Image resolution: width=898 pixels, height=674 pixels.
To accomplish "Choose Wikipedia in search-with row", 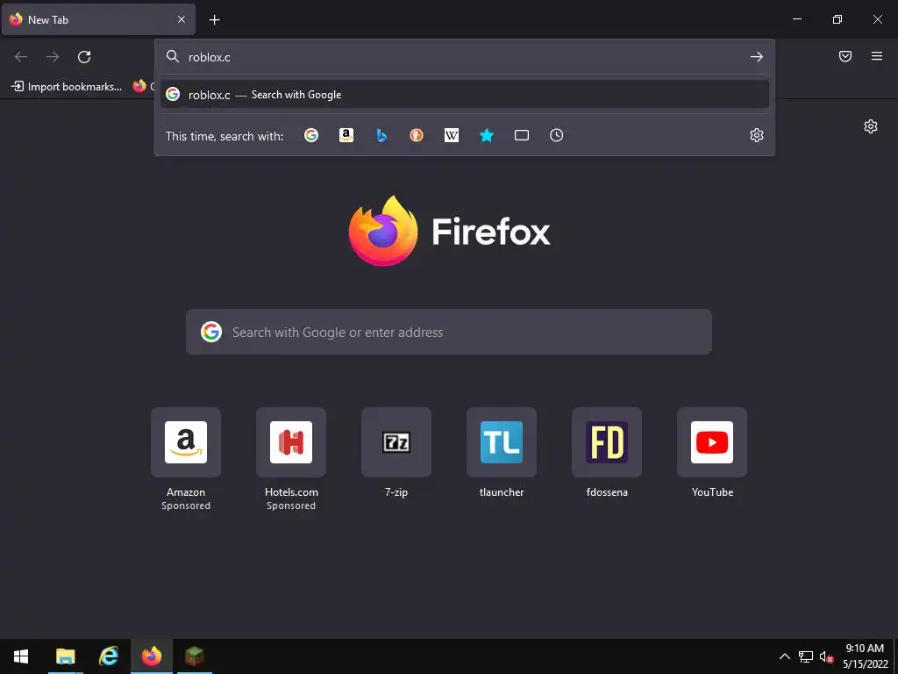I will pos(452,135).
